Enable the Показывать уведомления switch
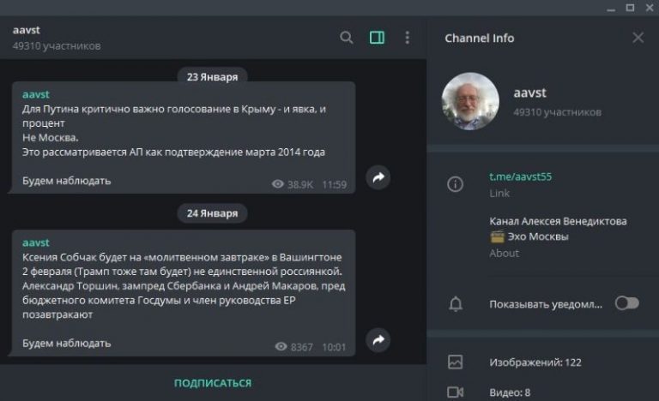659x401 pixels. point(627,303)
